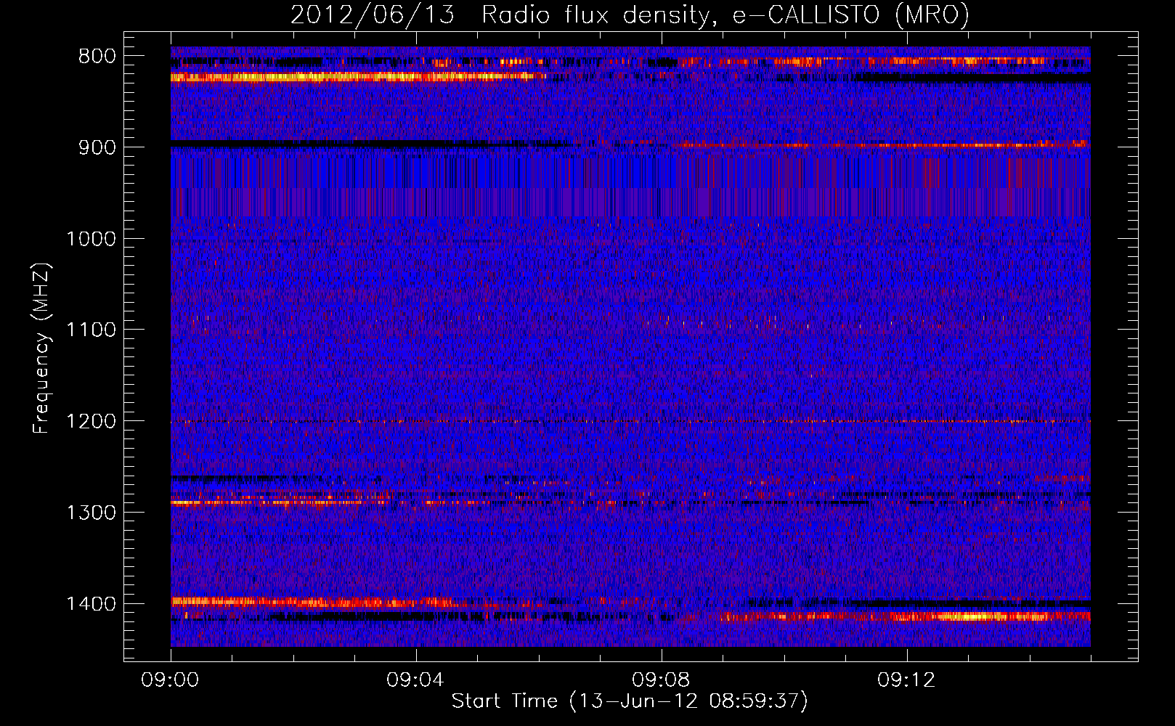Image resolution: width=1175 pixels, height=726 pixels.
Task: Select the 1400 frequency axis label
Action: 91,604
